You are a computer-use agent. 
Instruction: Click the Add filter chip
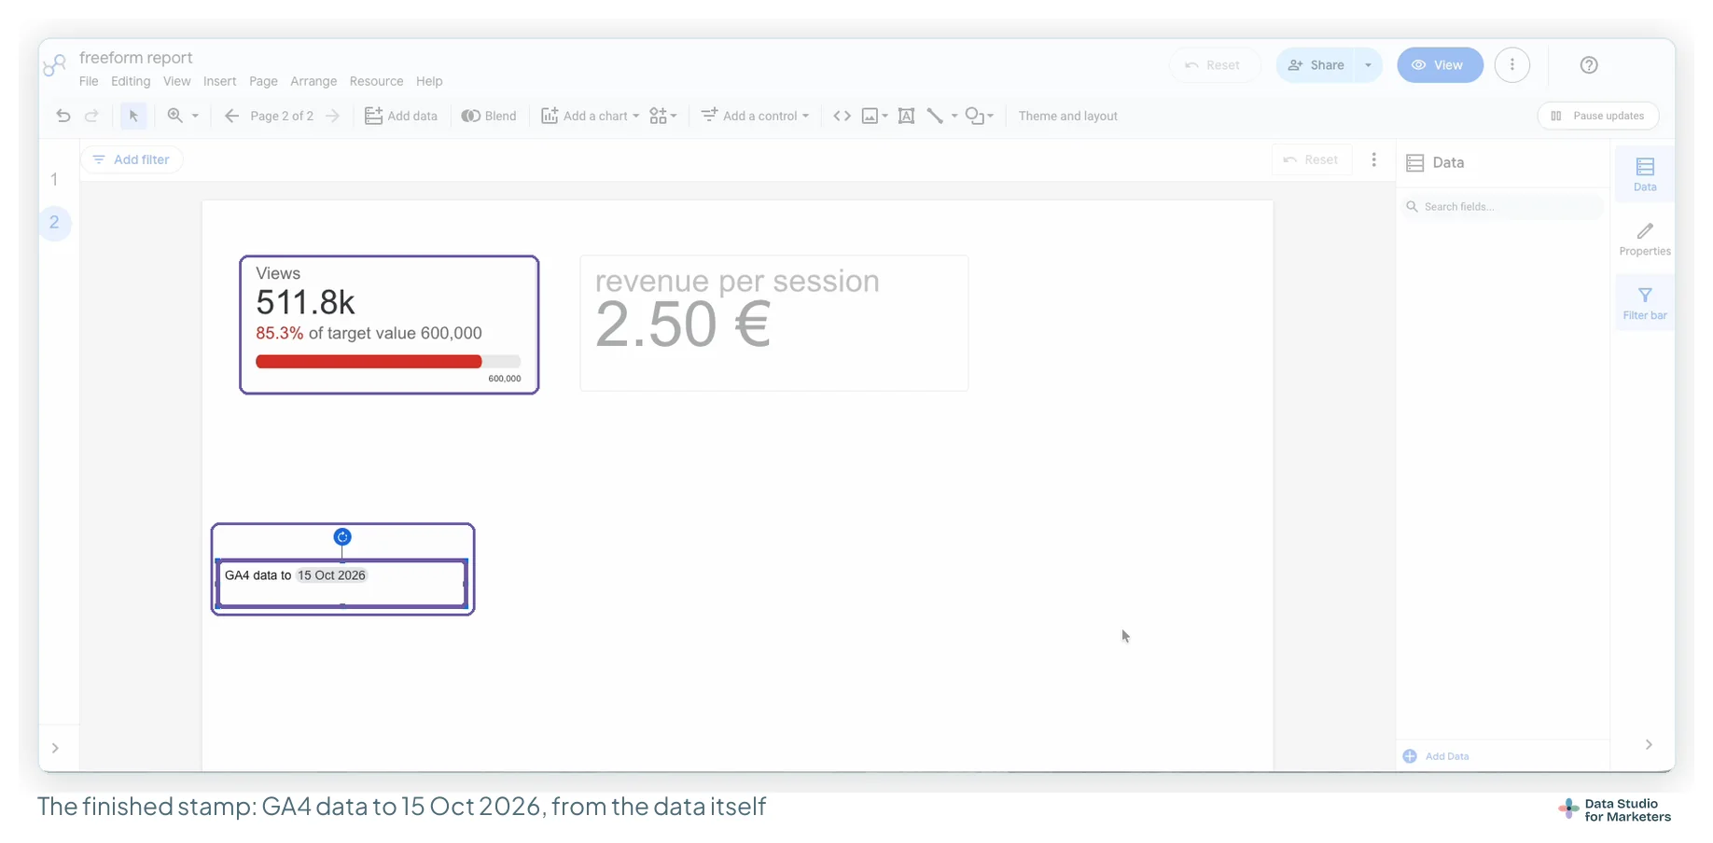[132, 159]
